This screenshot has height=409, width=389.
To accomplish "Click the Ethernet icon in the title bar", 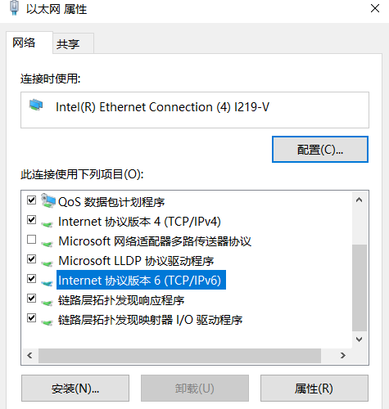I will (14, 7).
